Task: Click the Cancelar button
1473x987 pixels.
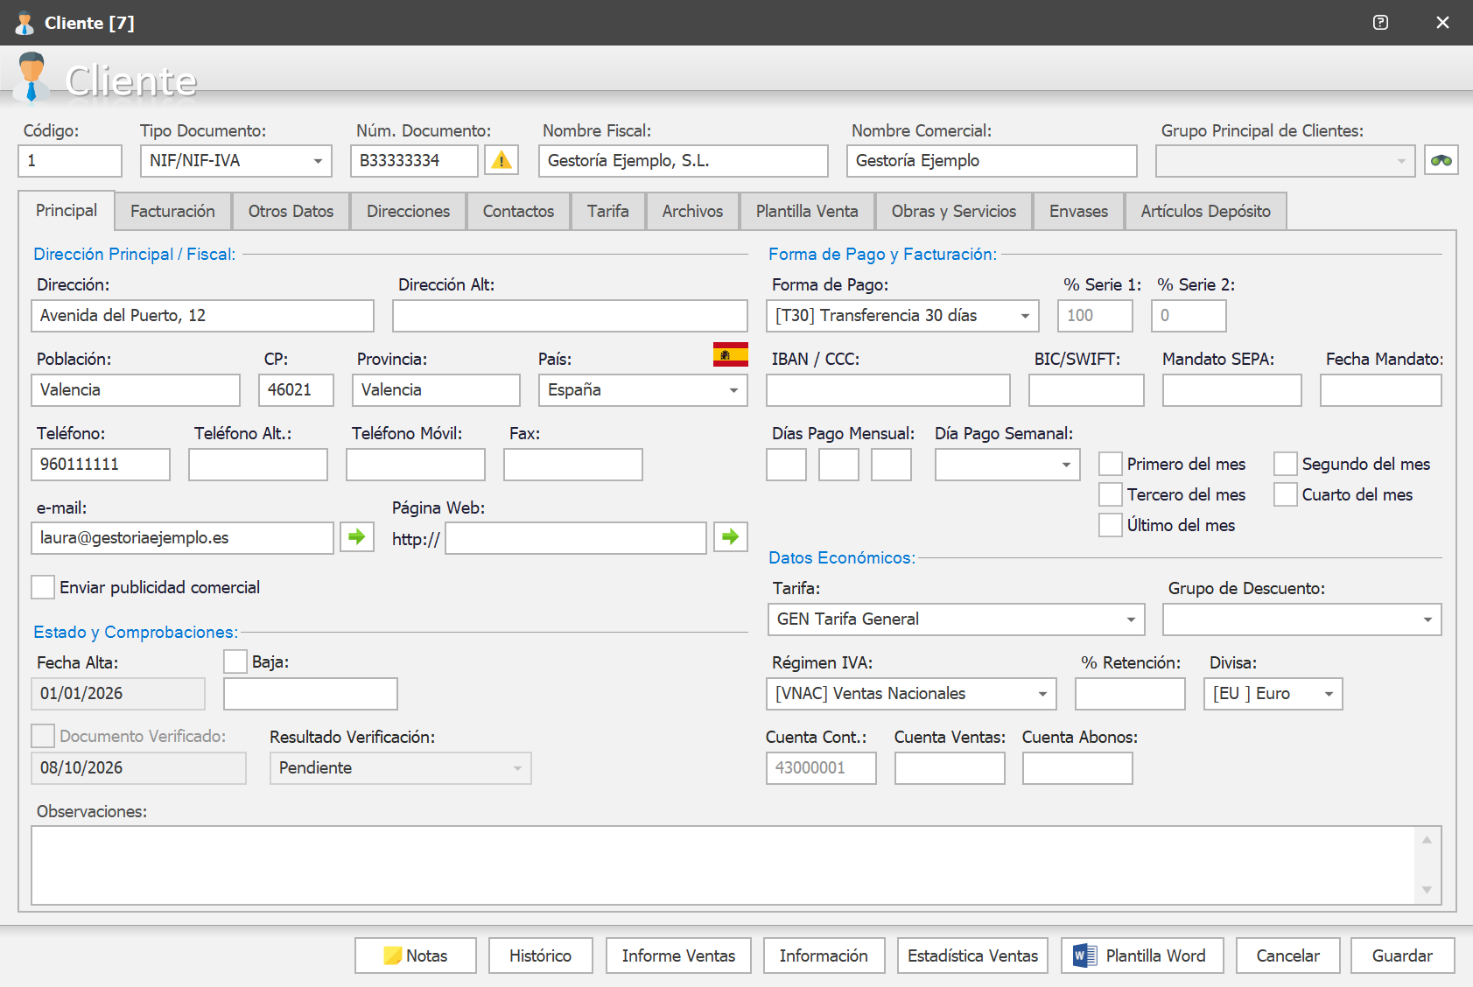Action: click(x=1287, y=955)
